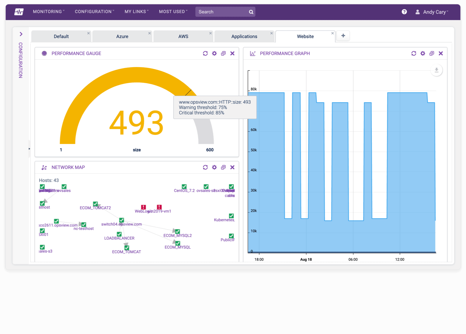
Task: Select the LOADBALANCER host status checkbox
Action: click(x=119, y=234)
